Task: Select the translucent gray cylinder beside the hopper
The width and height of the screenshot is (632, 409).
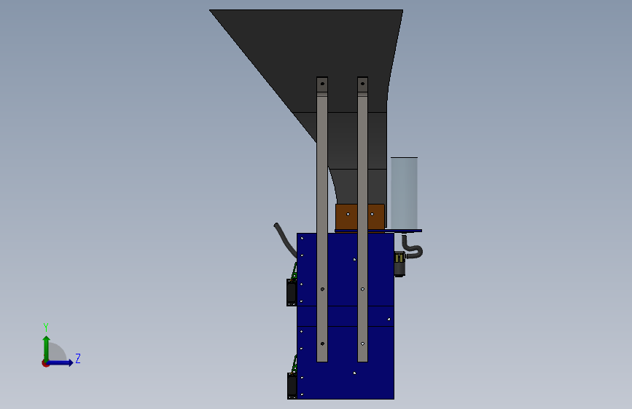Action: (x=405, y=194)
